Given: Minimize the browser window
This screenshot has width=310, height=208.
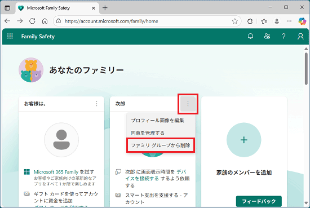Looking at the screenshot, I should click(270, 7).
